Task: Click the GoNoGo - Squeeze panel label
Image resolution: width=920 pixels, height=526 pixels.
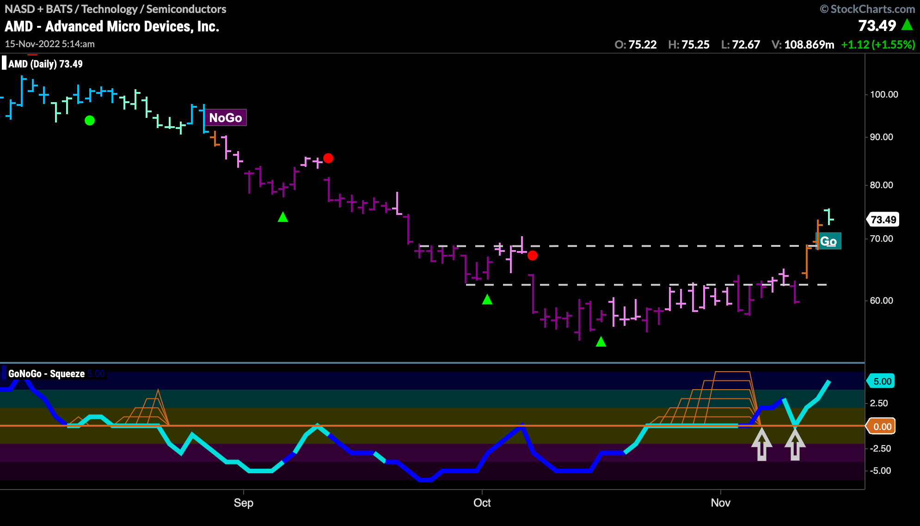Action: pyautogui.click(x=46, y=373)
